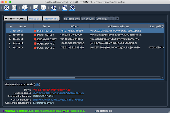Viewport: 170px width, 113px height.
Task: Click collateral address yWixETxE8sQE6 cell
Action: [x=115, y=47]
